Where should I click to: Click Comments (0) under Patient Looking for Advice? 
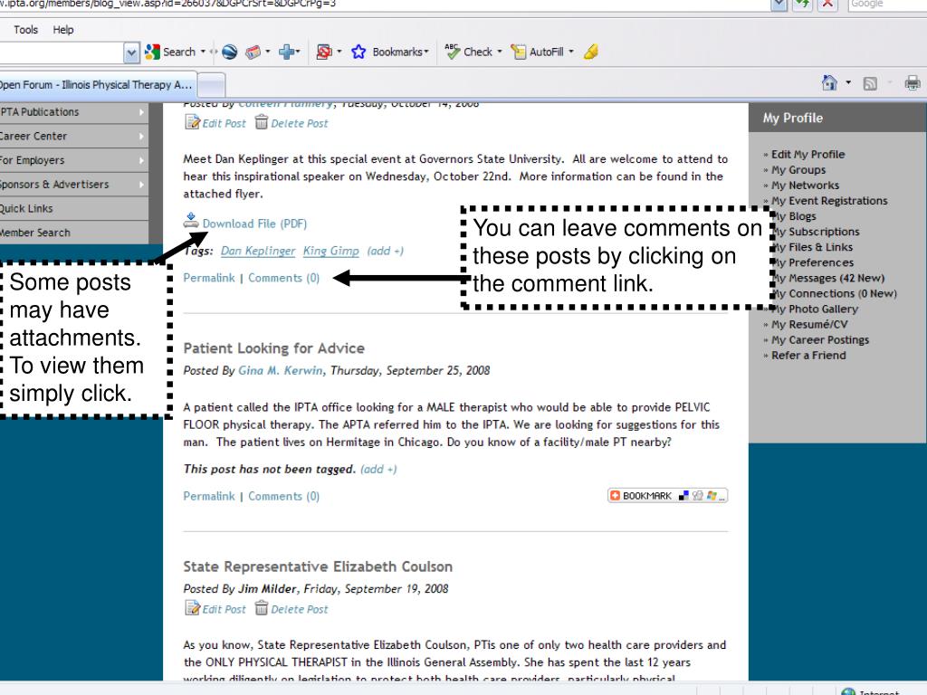(283, 496)
